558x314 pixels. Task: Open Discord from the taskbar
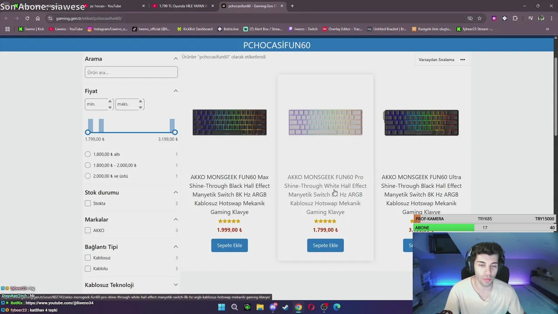(273, 307)
